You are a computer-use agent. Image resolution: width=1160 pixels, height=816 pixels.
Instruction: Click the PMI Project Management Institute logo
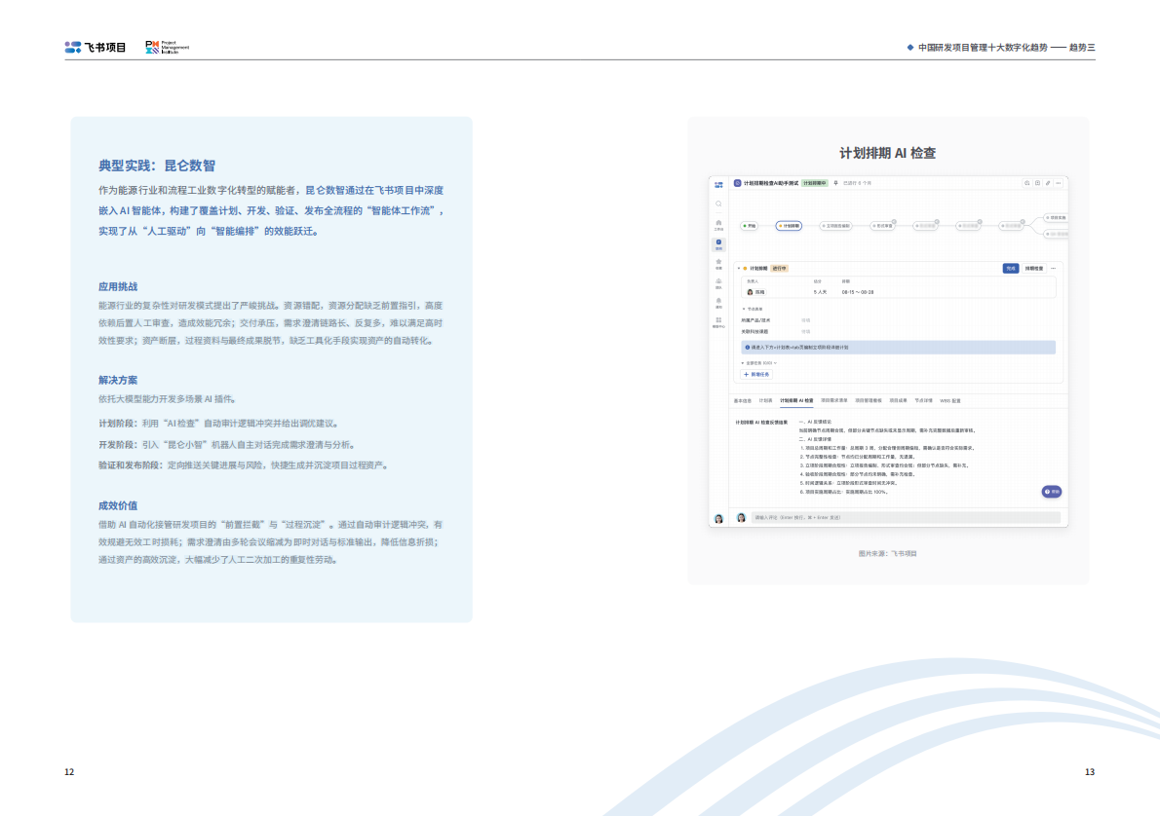(168, 48)
